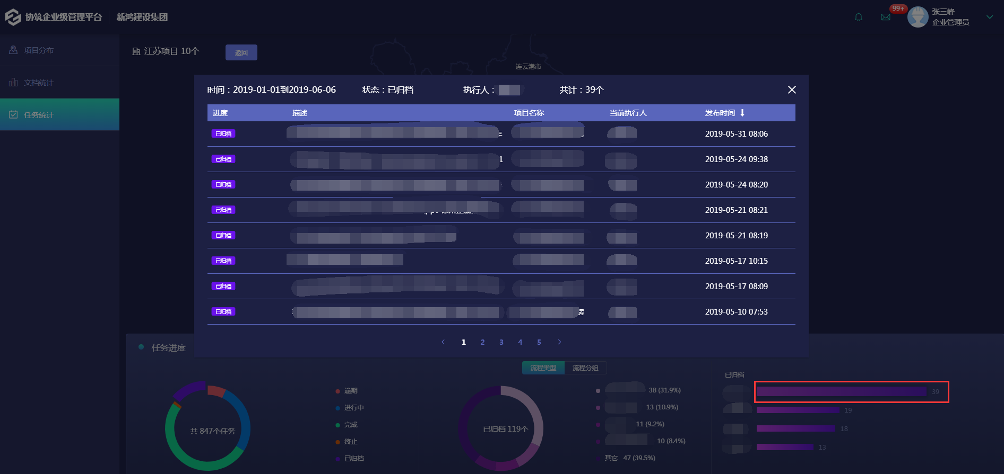Open 文档统计 in sidebar
The height and width of the screenshot is (474, 1004).
pyautogui.click(x=38, y=83)
